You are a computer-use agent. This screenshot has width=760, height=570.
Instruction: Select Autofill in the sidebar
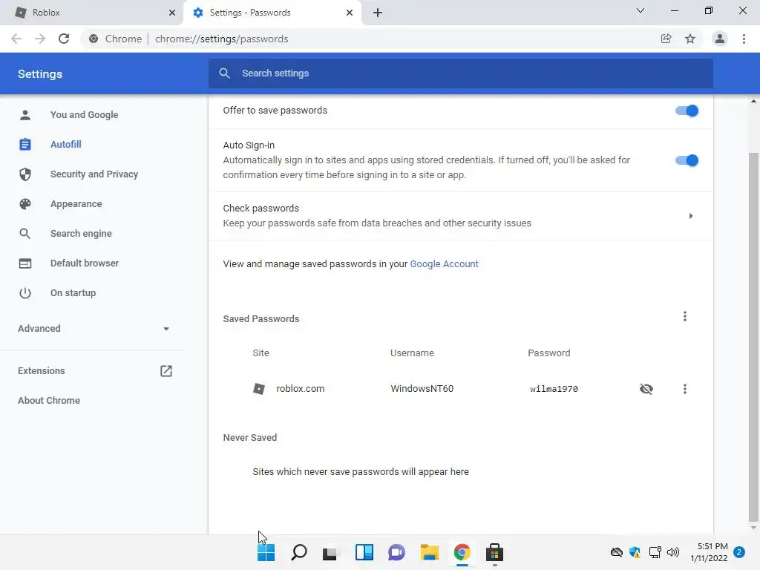pyautogui.click(x=66, y=145)
